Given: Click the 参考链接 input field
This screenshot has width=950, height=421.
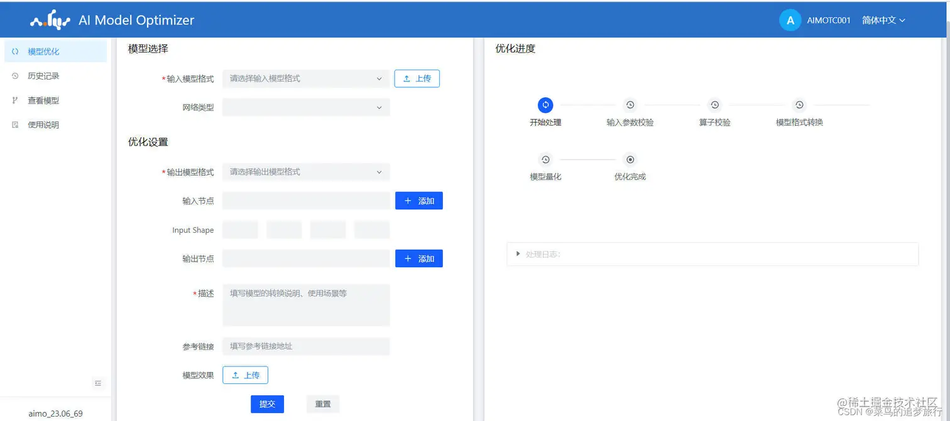Looking at the screenshot, I should pyautogui.click(x=306, y=346).
